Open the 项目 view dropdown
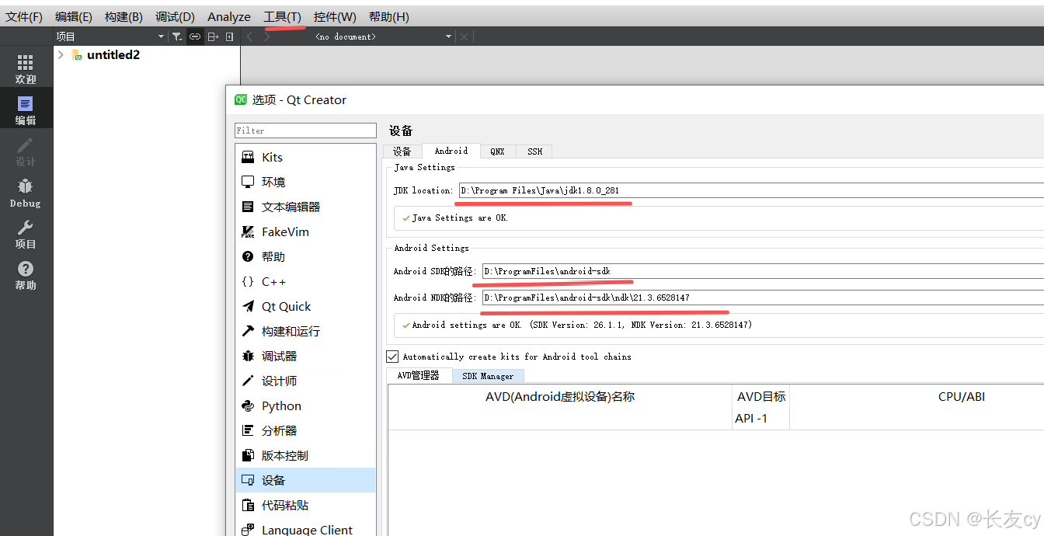This screenshot has width=1044, height=536. tap(110, 37)
